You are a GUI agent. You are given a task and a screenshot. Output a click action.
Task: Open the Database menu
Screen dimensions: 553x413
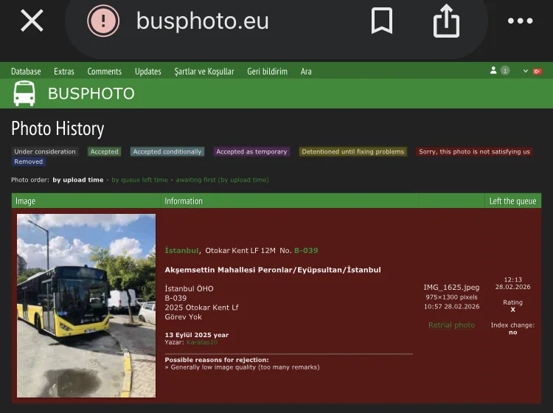coord(26,72)
